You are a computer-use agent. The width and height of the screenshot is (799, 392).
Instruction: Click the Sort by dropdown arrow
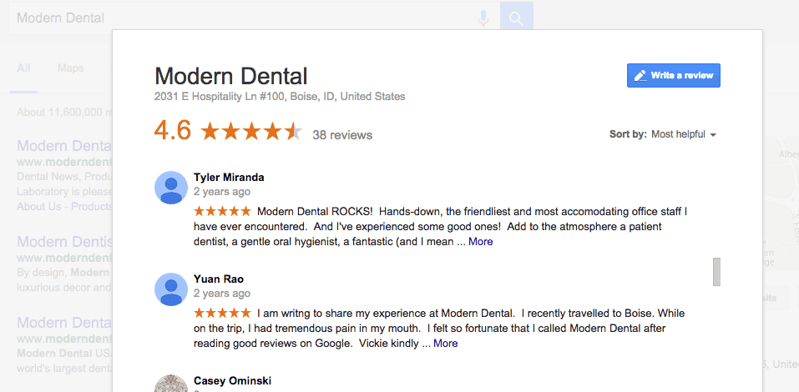(713, 135)
